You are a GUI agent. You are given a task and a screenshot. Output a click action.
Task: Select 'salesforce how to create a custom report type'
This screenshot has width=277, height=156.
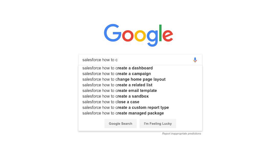pyautogui.click(x=125, y=107)
